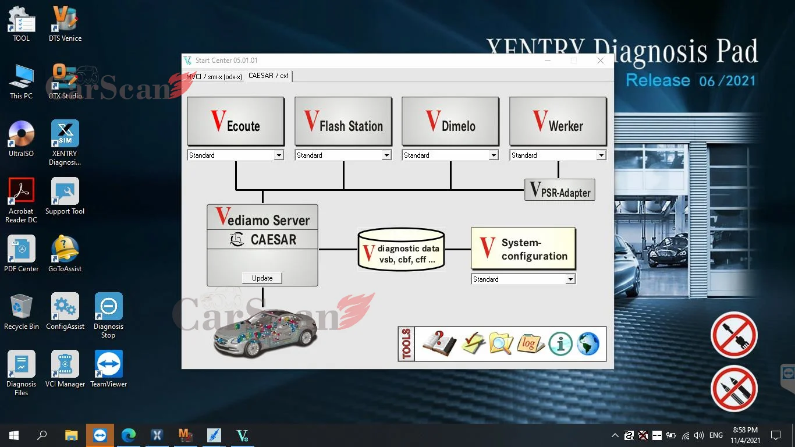Viewport: 795px width, 447px height.
Task: Open GoToAssist desktop shortcut
Action: coord(65,254)
